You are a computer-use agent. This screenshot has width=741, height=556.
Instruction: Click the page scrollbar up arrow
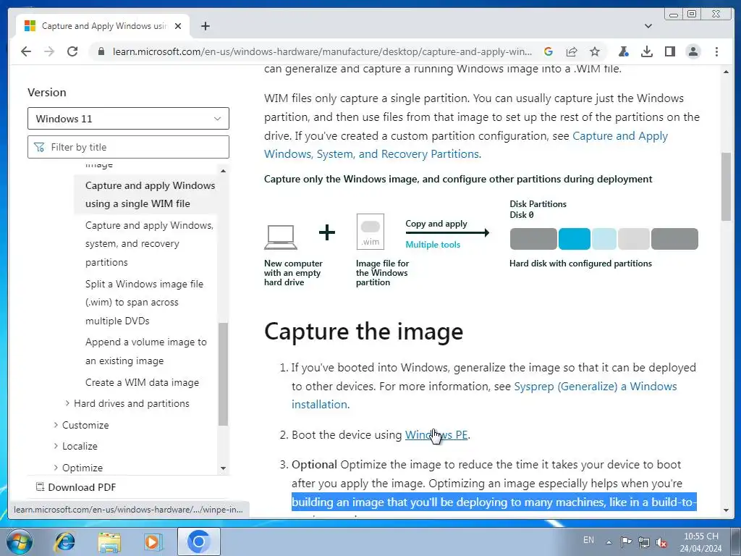click(726, 72)
